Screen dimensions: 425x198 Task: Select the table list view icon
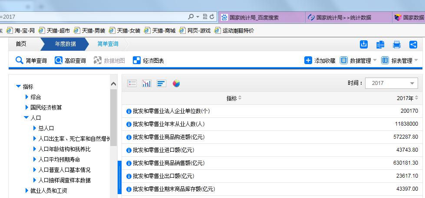132,84
